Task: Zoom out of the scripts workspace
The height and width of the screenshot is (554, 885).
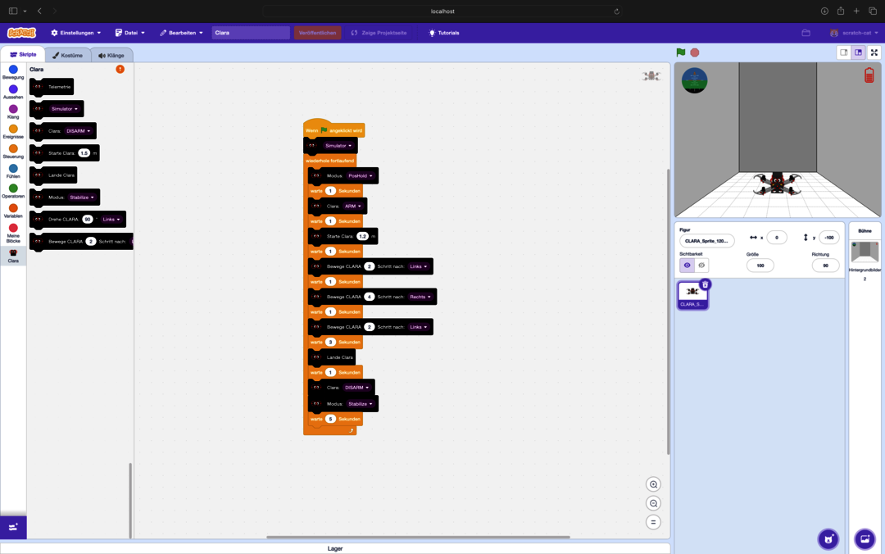Action: 653,503
